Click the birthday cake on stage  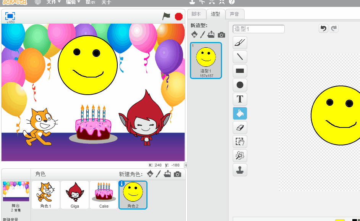coord(93,125)
